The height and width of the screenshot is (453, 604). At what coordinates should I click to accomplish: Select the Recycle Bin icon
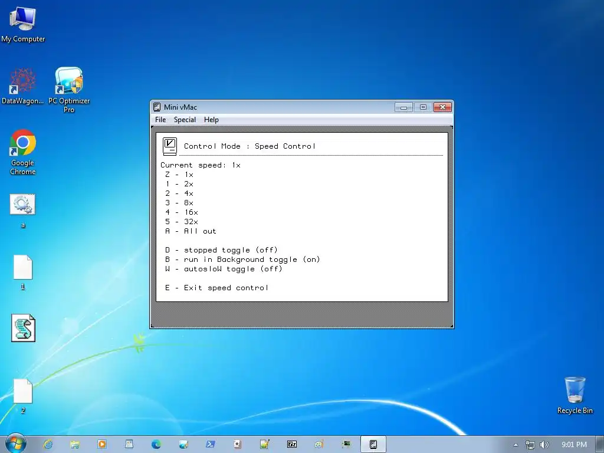click(575, 396)
